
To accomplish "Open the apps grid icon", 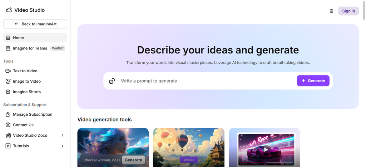I will tap(331, 11).
